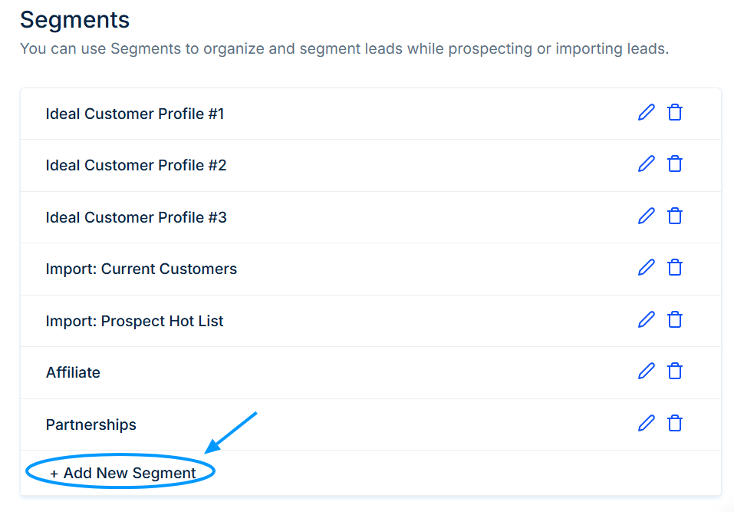
Task: Edit the Partnerships segment
Action: 647,423
